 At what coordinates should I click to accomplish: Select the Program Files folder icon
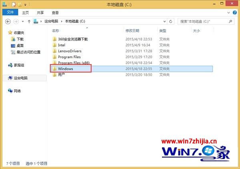point(54,57)
